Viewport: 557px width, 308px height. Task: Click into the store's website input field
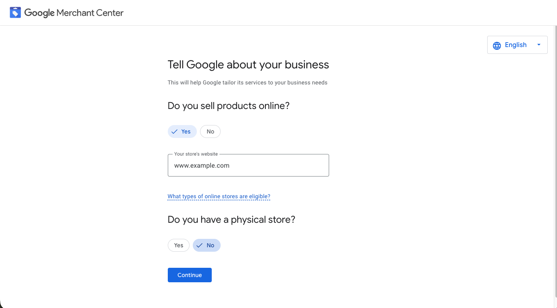tap(248, 166)
